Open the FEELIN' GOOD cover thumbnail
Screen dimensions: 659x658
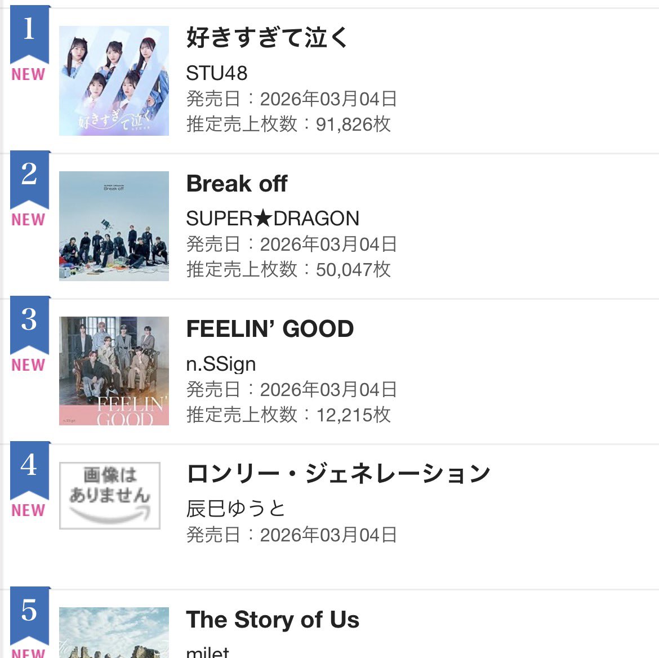point(114,371)
